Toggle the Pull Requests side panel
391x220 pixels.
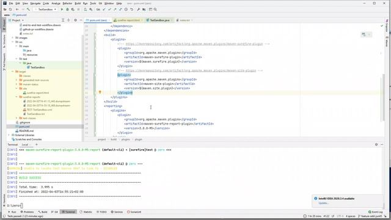tap(4, 61)
